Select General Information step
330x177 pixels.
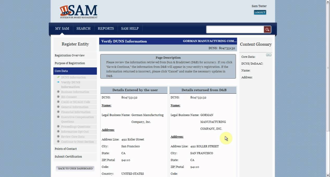75,107
